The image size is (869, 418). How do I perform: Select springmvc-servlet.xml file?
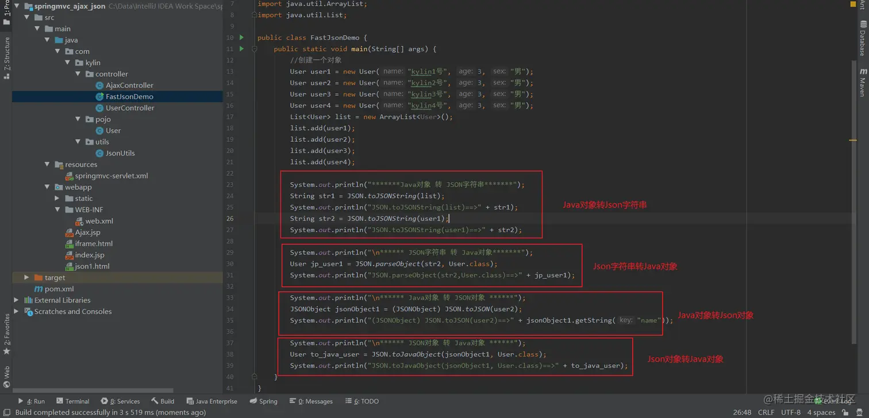[x=106, y=176]
